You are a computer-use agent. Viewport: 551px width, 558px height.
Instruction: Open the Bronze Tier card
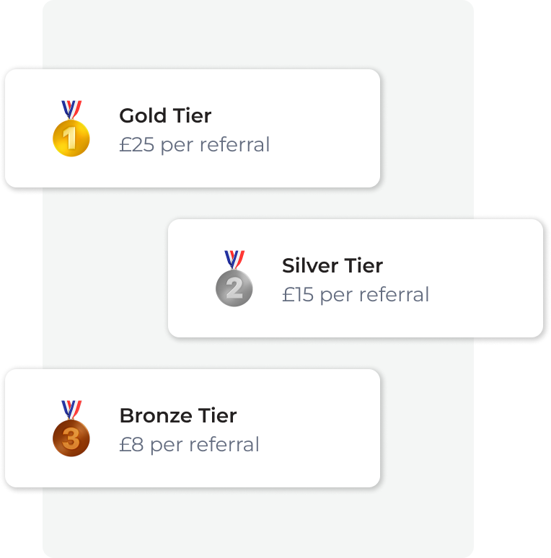click(193, 428)
